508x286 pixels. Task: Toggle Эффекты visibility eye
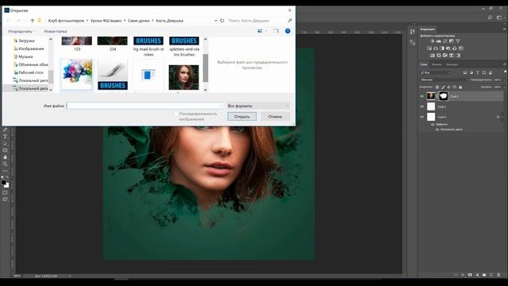(433, 124)
